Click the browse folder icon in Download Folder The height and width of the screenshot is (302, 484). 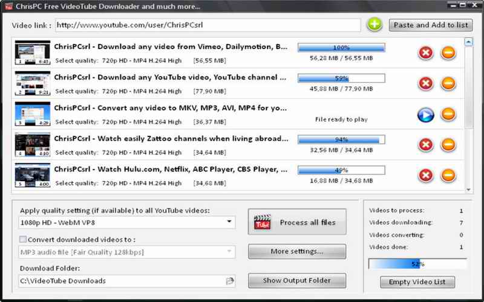[230, 281]
